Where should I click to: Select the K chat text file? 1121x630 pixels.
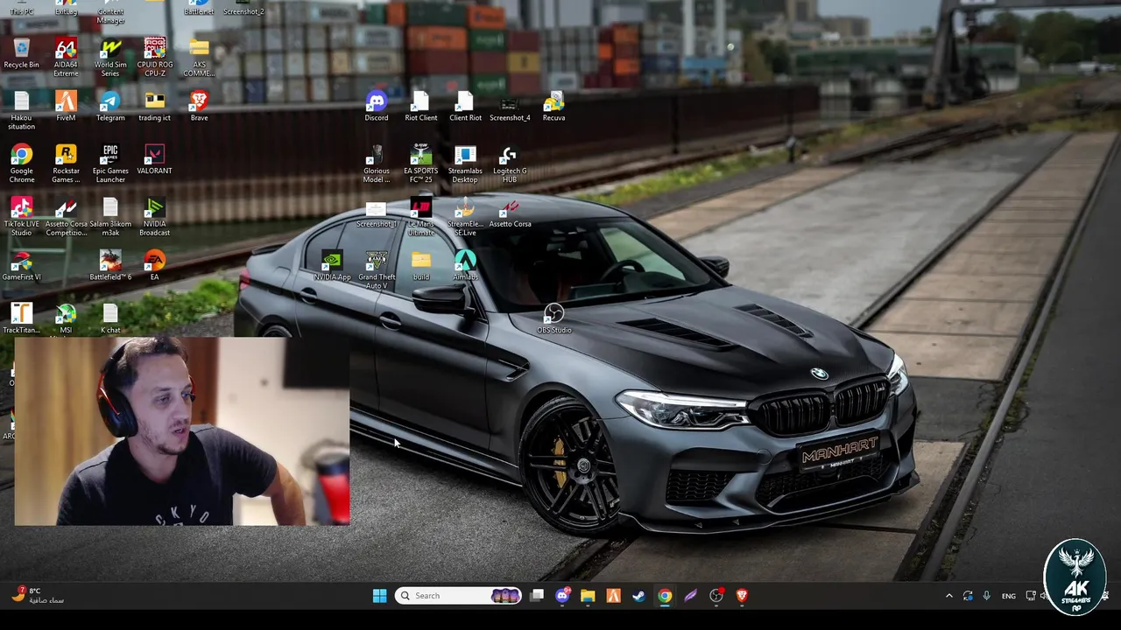point(110,318)
